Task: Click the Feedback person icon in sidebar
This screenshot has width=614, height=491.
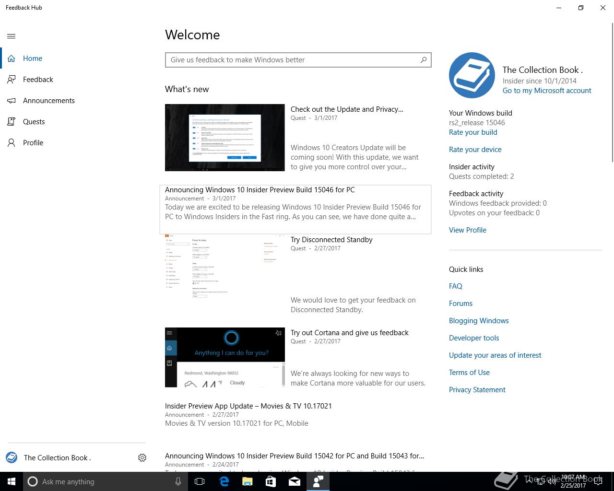Action: [x=12, y=80]
